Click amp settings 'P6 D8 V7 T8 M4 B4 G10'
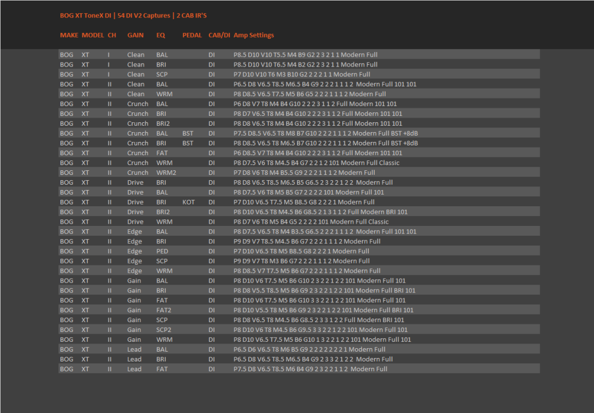Image resolution: width=594 pixels, height=413 pixels. (267, 104)
